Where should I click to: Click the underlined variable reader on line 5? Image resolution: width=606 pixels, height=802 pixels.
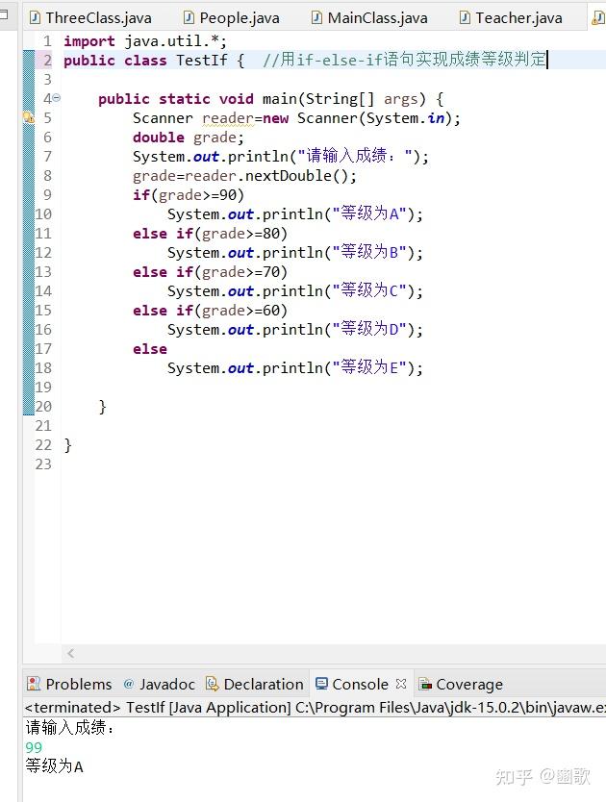click(228, 118)
